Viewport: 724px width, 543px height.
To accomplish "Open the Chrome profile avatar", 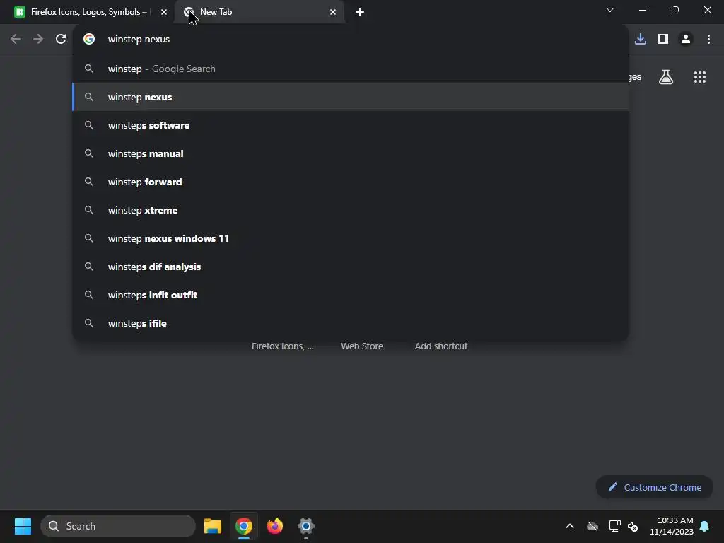I will (x=686, y=40).
